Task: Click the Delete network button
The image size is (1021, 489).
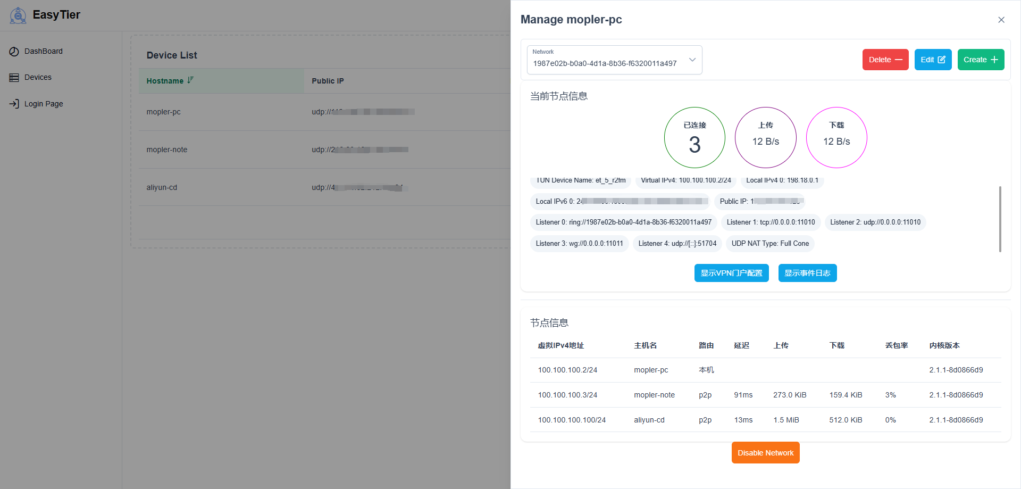Action: (885, 60)
